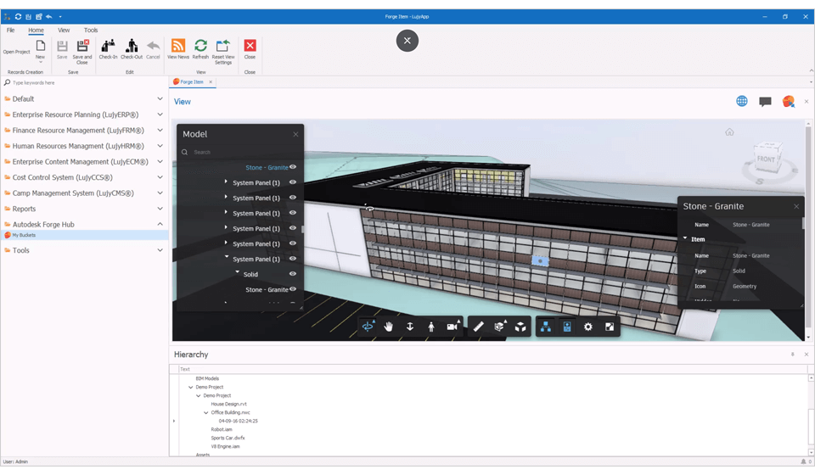Open the File menu
This screenshot has width=815, height=475.
pyautogui.click(x=11, y=30)
